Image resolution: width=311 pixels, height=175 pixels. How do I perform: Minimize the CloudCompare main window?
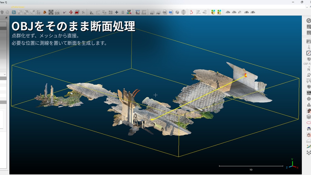(293, 2)
